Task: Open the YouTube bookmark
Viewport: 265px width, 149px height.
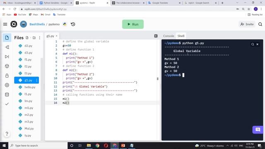Action: 20,14
